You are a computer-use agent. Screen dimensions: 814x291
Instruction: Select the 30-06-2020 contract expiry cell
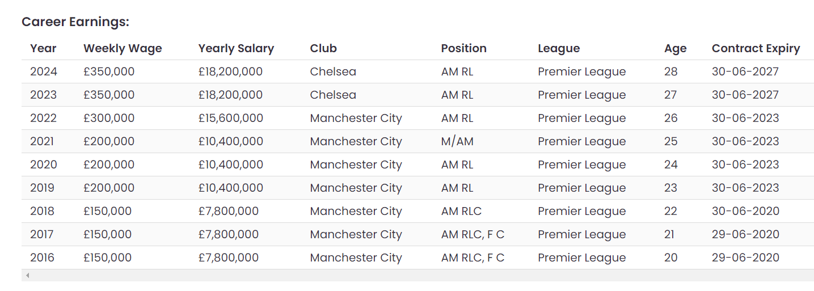click(745, 212)
